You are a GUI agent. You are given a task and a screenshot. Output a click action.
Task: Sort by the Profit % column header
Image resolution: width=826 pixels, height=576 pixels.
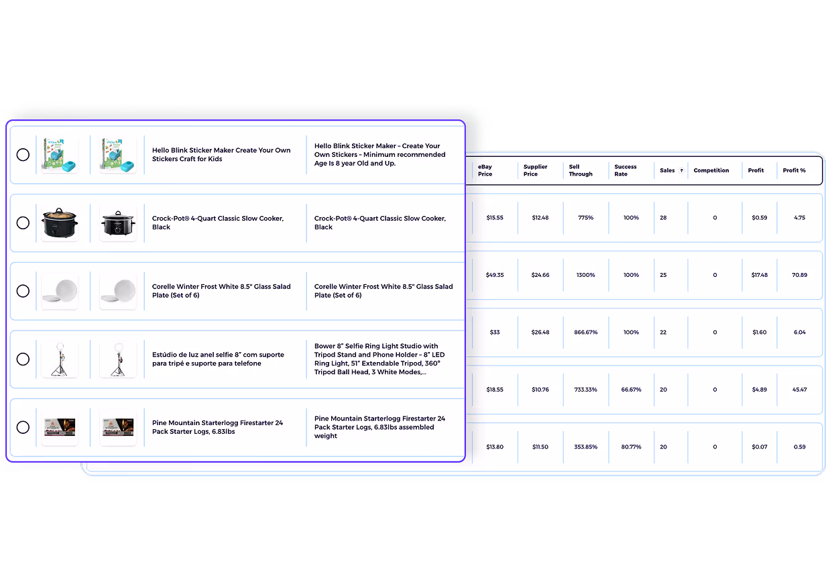tap(794, 170)
